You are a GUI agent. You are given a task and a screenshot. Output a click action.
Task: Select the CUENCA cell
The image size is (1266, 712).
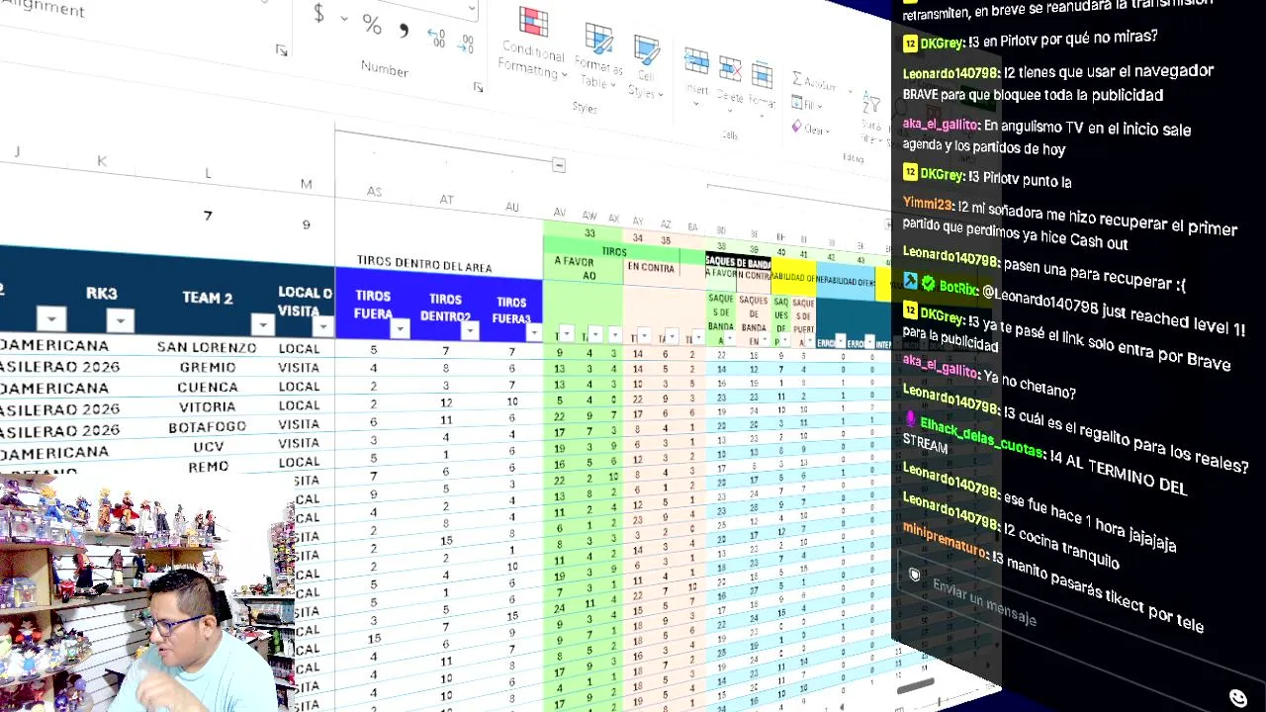pyautogui.click(x=208, y=387)
